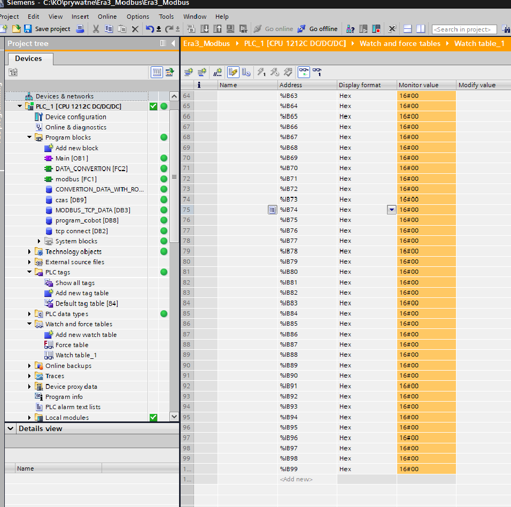Click Watch and force tables breadcrumb
Screen dimensions: 511x507
(400, 43)
